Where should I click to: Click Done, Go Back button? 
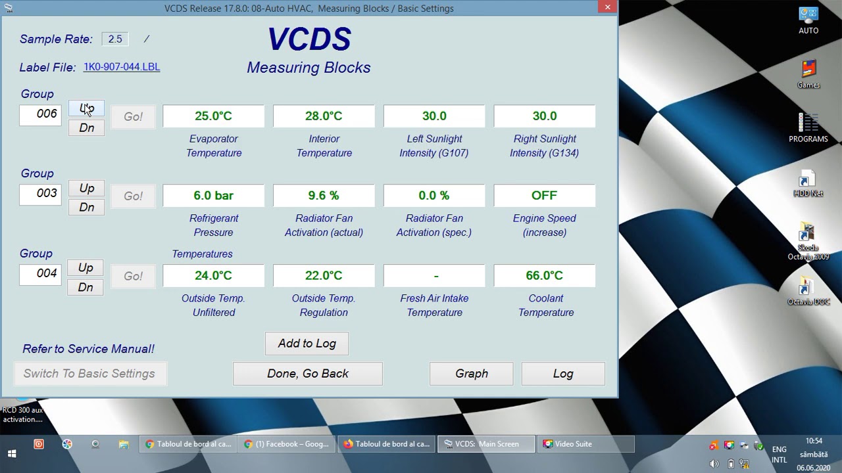coord(308,374)
